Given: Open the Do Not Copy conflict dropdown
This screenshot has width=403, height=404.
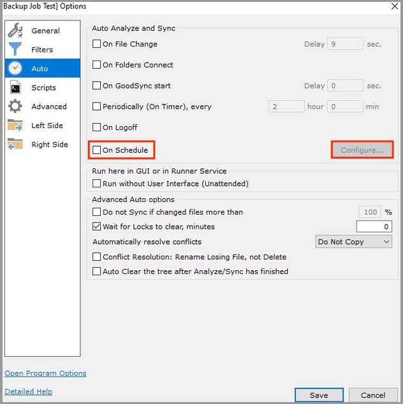Looking at the screenshot, I should [x=354, y=242].
